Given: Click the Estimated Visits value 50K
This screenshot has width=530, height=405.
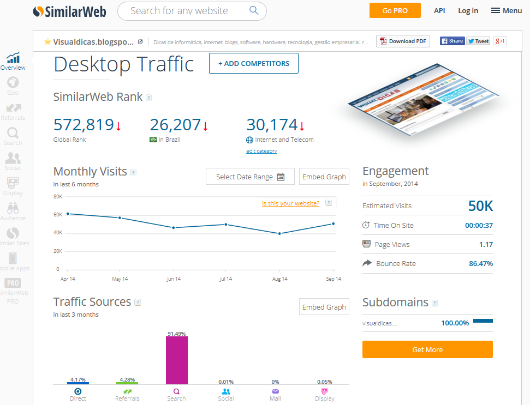Looking at the screenshot, I should click(x=481, y=205).
